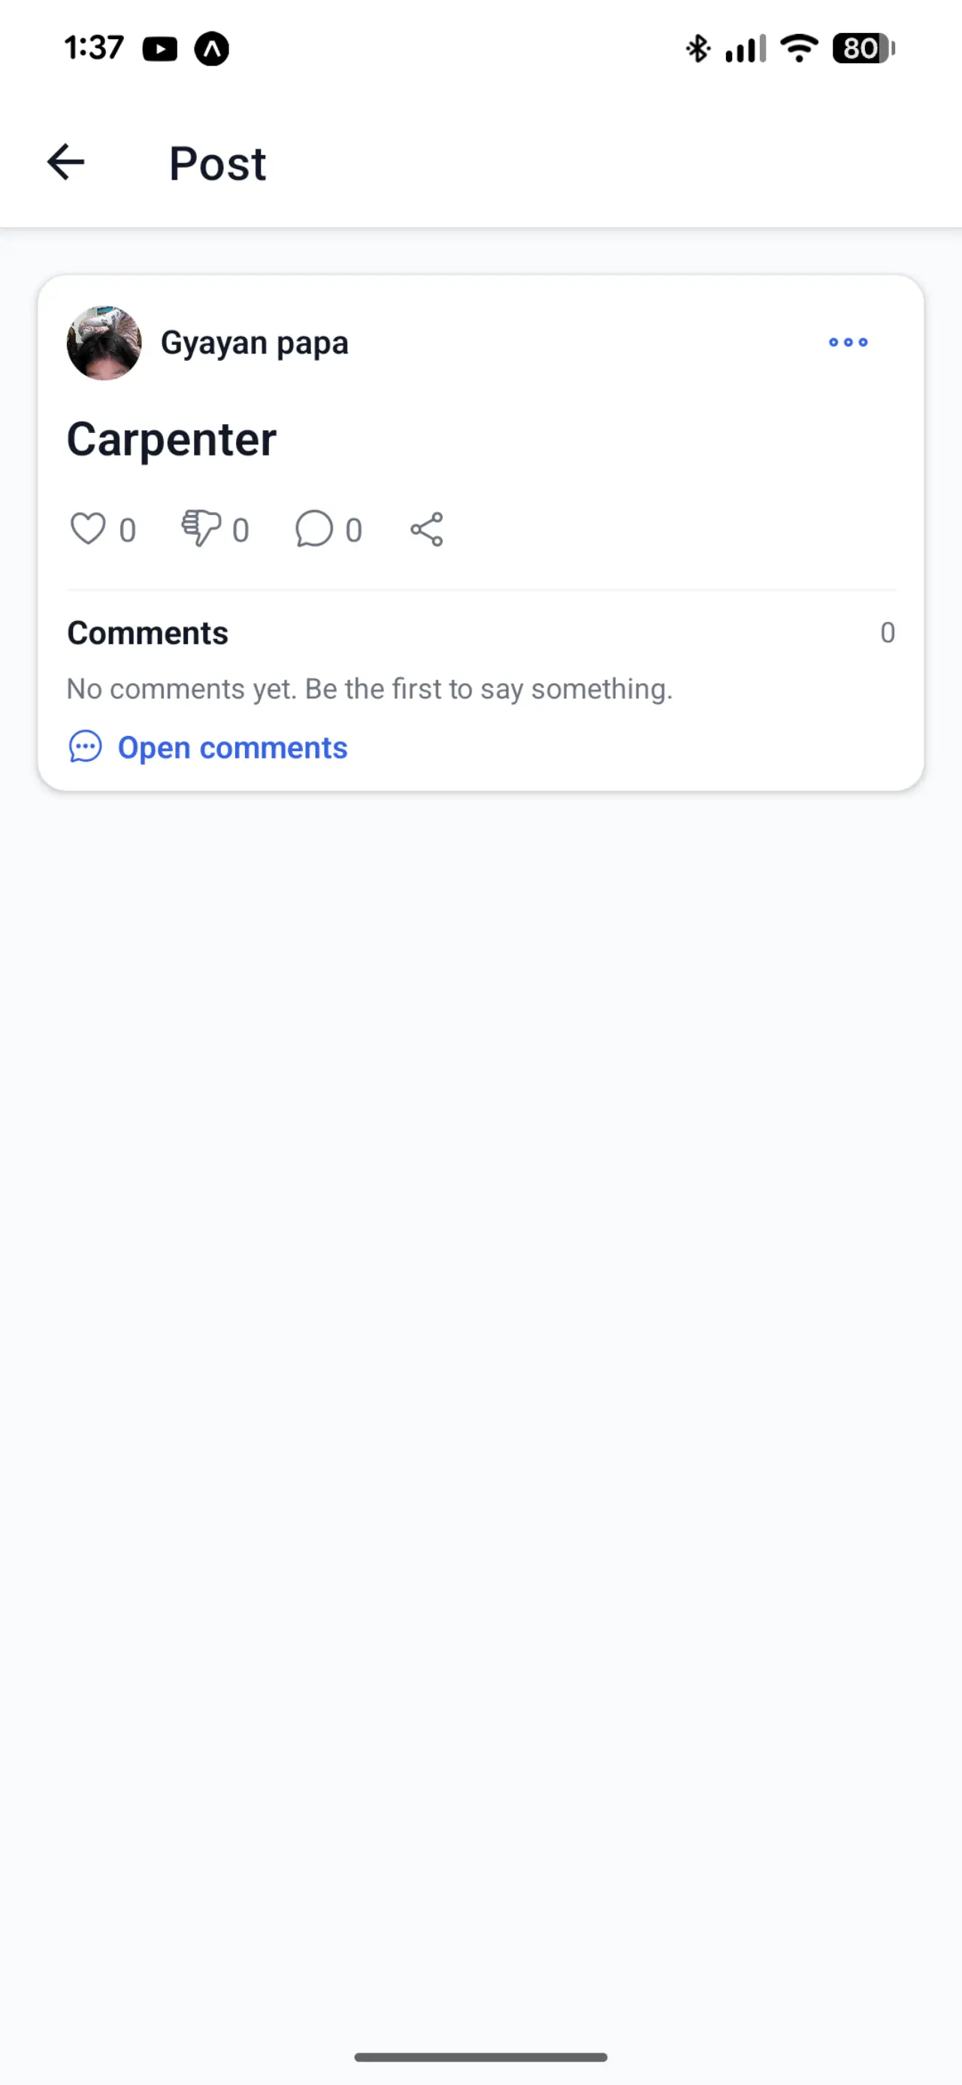Tap the battery indicator in status bar
This screenshot has height=2085, width=962.
(x=863, y=49)
